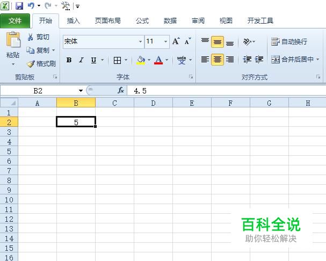Open the font (字体) dialog launcher

[191, 77]
